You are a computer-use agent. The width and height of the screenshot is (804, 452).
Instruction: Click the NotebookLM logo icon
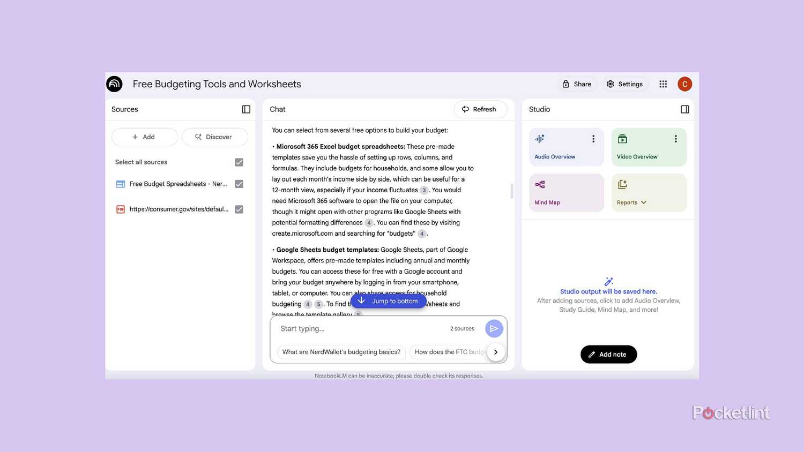coord(114,84)
